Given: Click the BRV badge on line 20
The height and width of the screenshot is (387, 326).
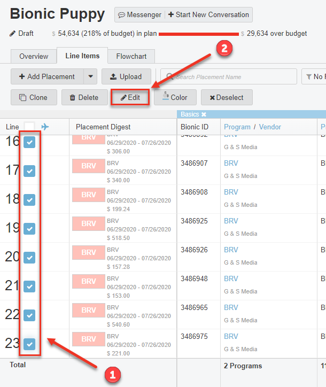Looking at the screenshot, I should coord(88,253).
